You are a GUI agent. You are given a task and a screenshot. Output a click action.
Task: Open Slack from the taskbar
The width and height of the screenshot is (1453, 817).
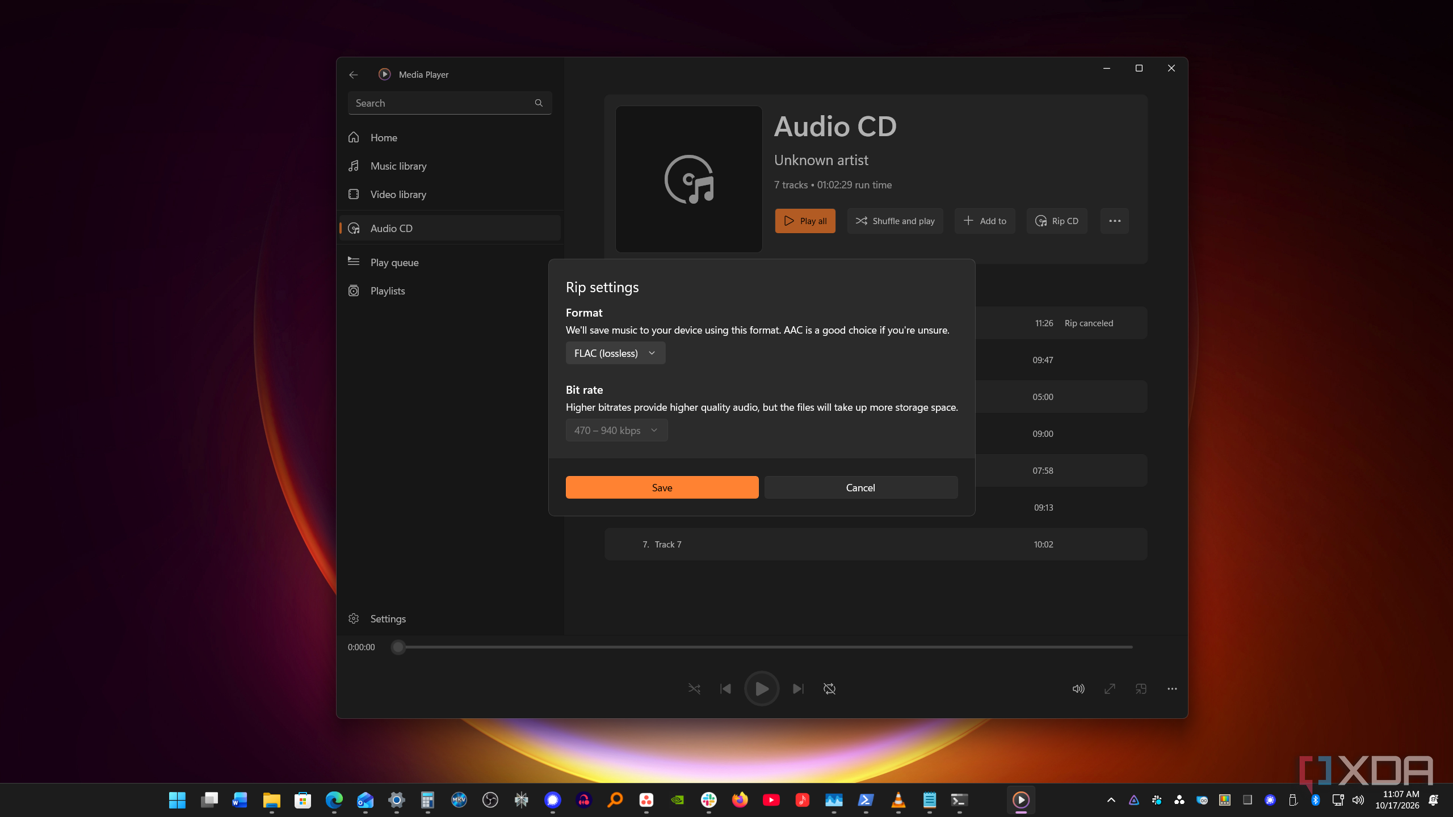(x=708, y=800)
